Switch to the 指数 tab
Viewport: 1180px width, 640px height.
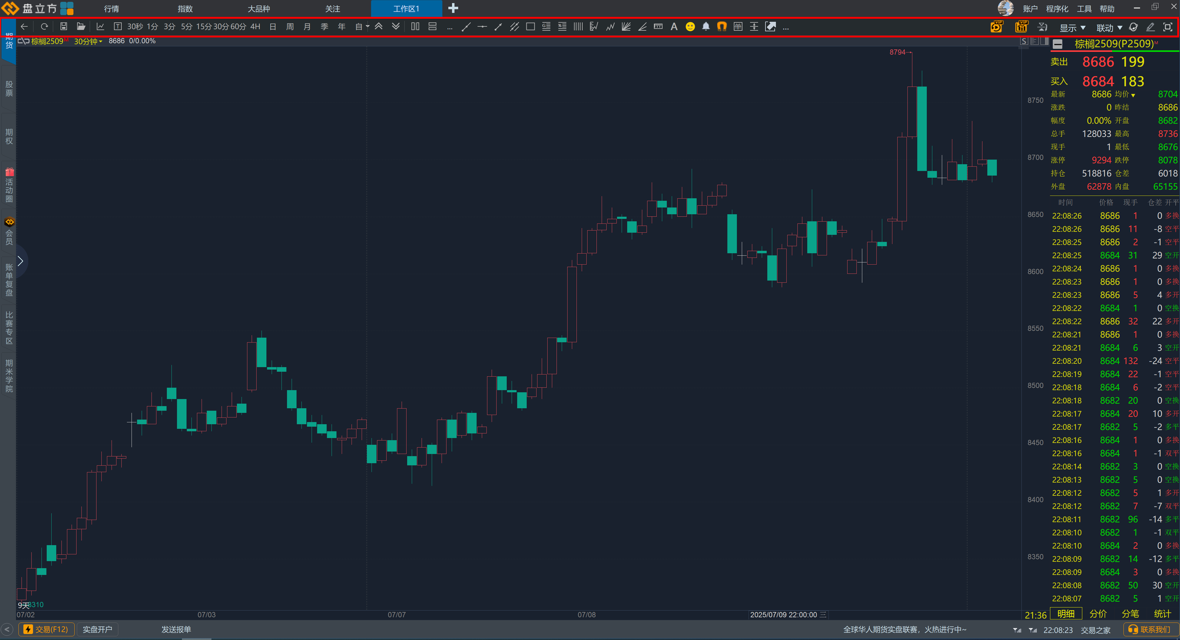185,9
